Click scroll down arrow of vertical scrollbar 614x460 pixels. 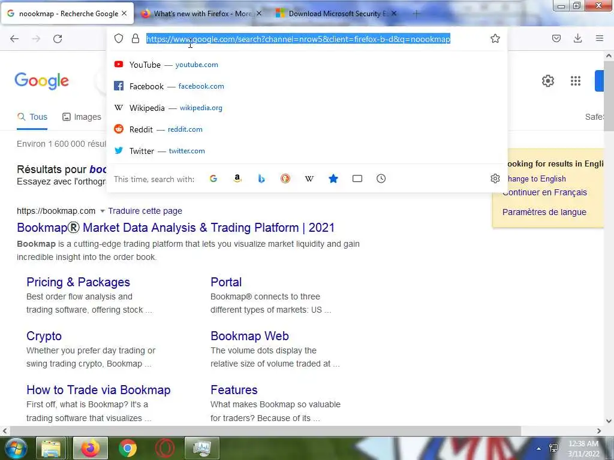609,421
